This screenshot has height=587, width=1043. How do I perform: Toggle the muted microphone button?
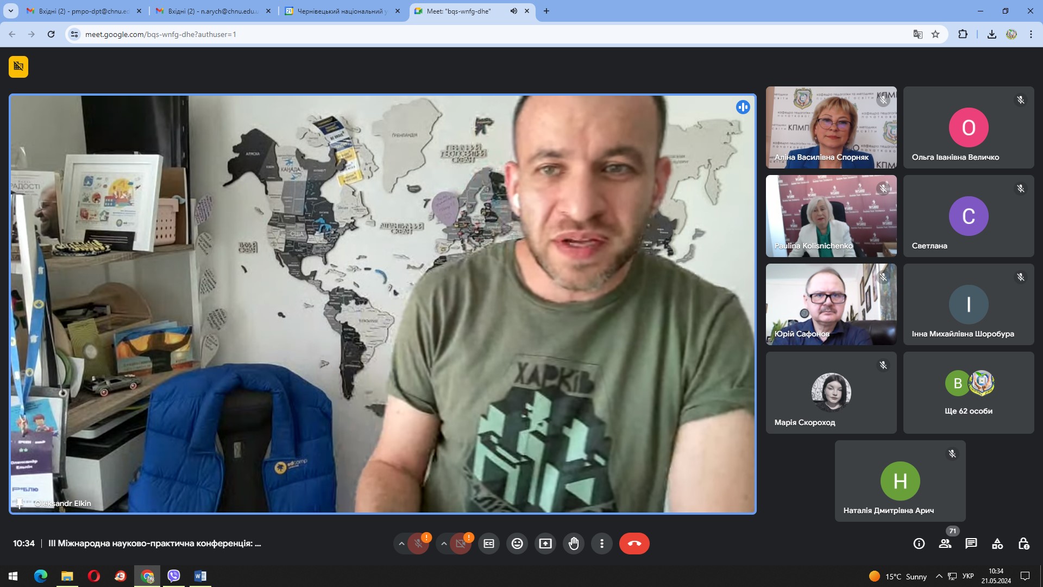tap(418, 544)
